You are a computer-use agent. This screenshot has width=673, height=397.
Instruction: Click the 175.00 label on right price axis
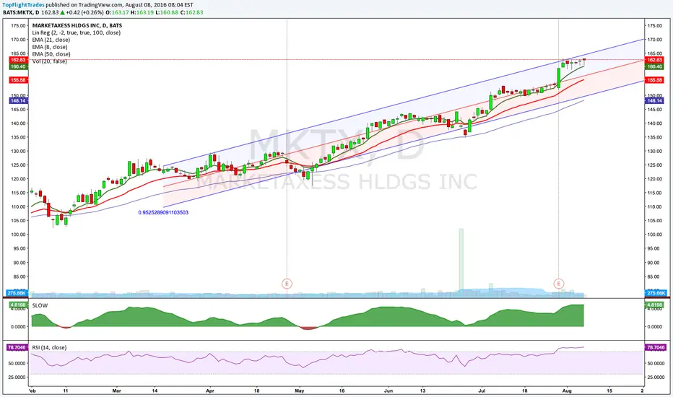pos(654,26)
